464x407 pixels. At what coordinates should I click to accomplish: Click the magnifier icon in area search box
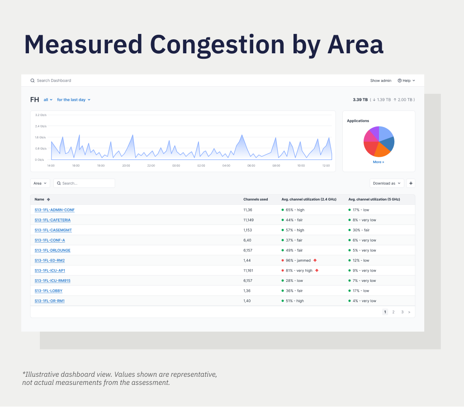(x=59, y=183)
